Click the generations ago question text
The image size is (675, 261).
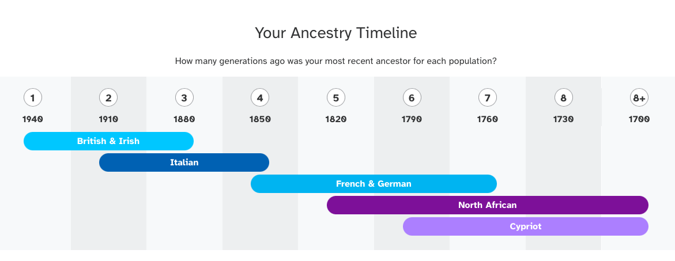tap(336, 60)
